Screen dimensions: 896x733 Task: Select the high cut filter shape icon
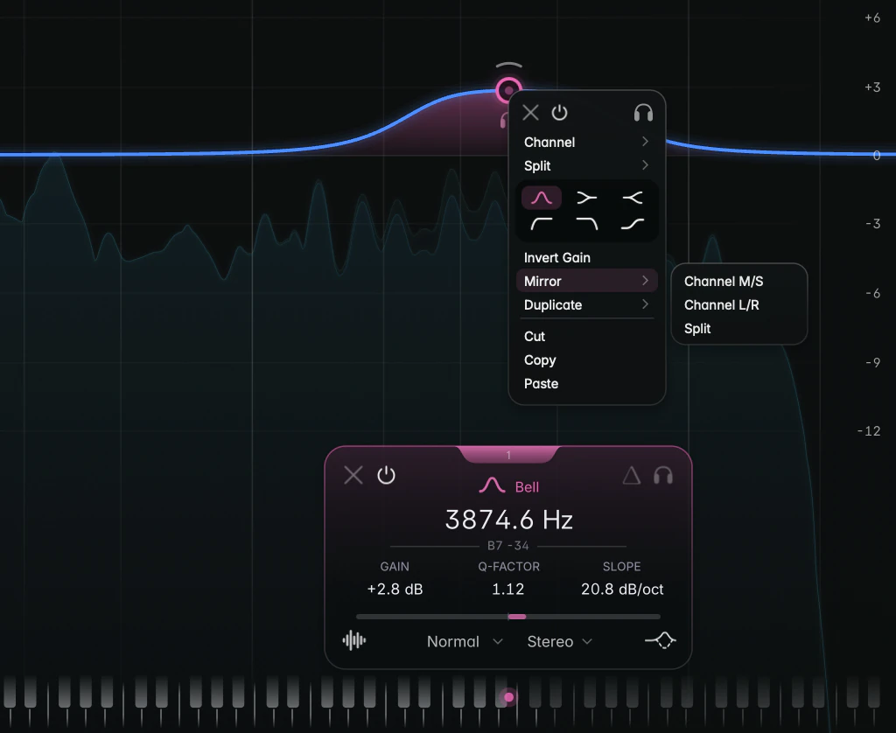(x=587, y=224)
